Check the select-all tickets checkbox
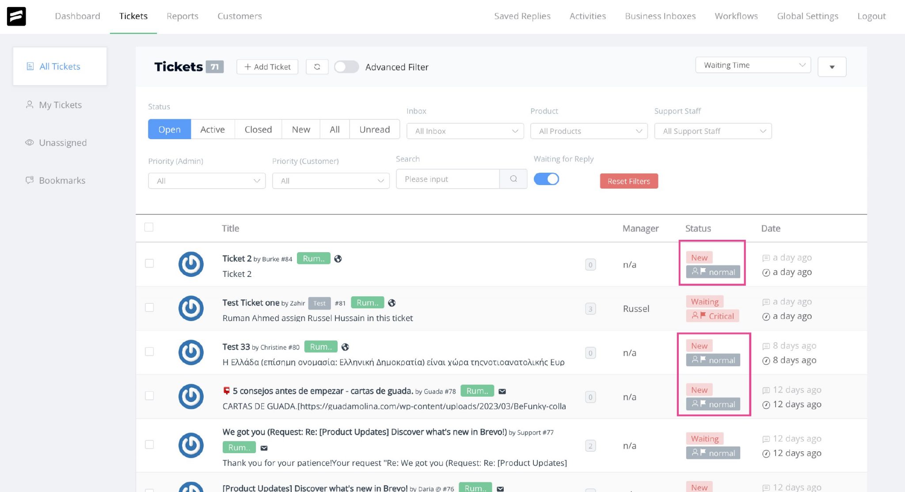This screenshot has width=905, height=492. pos(149,227)
